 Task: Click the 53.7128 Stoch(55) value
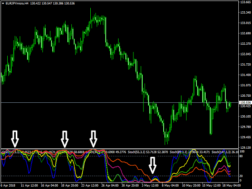(151, 152)
